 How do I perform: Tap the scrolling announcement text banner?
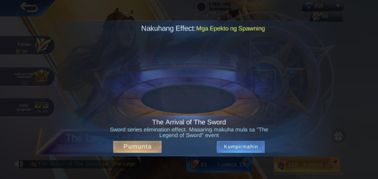82,164
